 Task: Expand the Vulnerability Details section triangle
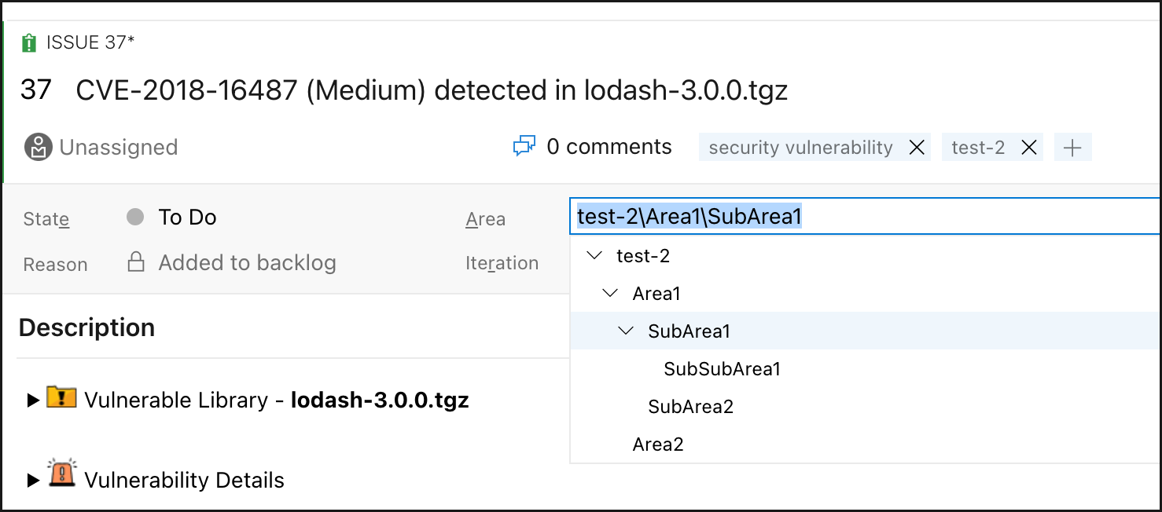point(32,480)
